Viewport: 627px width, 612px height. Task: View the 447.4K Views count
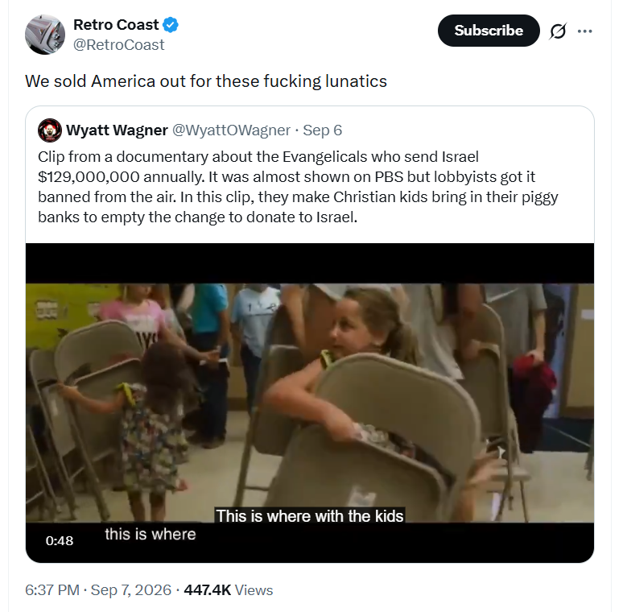click(229, 590)
